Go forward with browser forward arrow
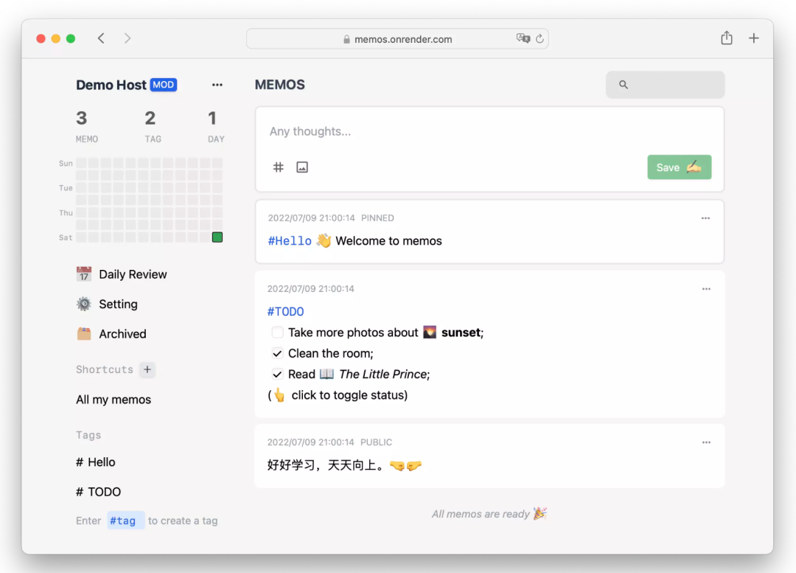This screenshot has width=796, height=573. click(128, 38)
